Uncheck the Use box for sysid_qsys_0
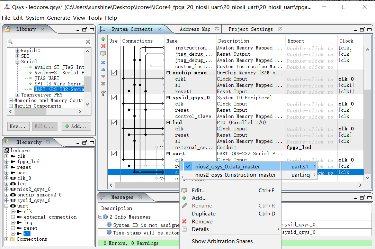This screenshot has height=249, width=375. pyautogui.click(x=114, y=98)
